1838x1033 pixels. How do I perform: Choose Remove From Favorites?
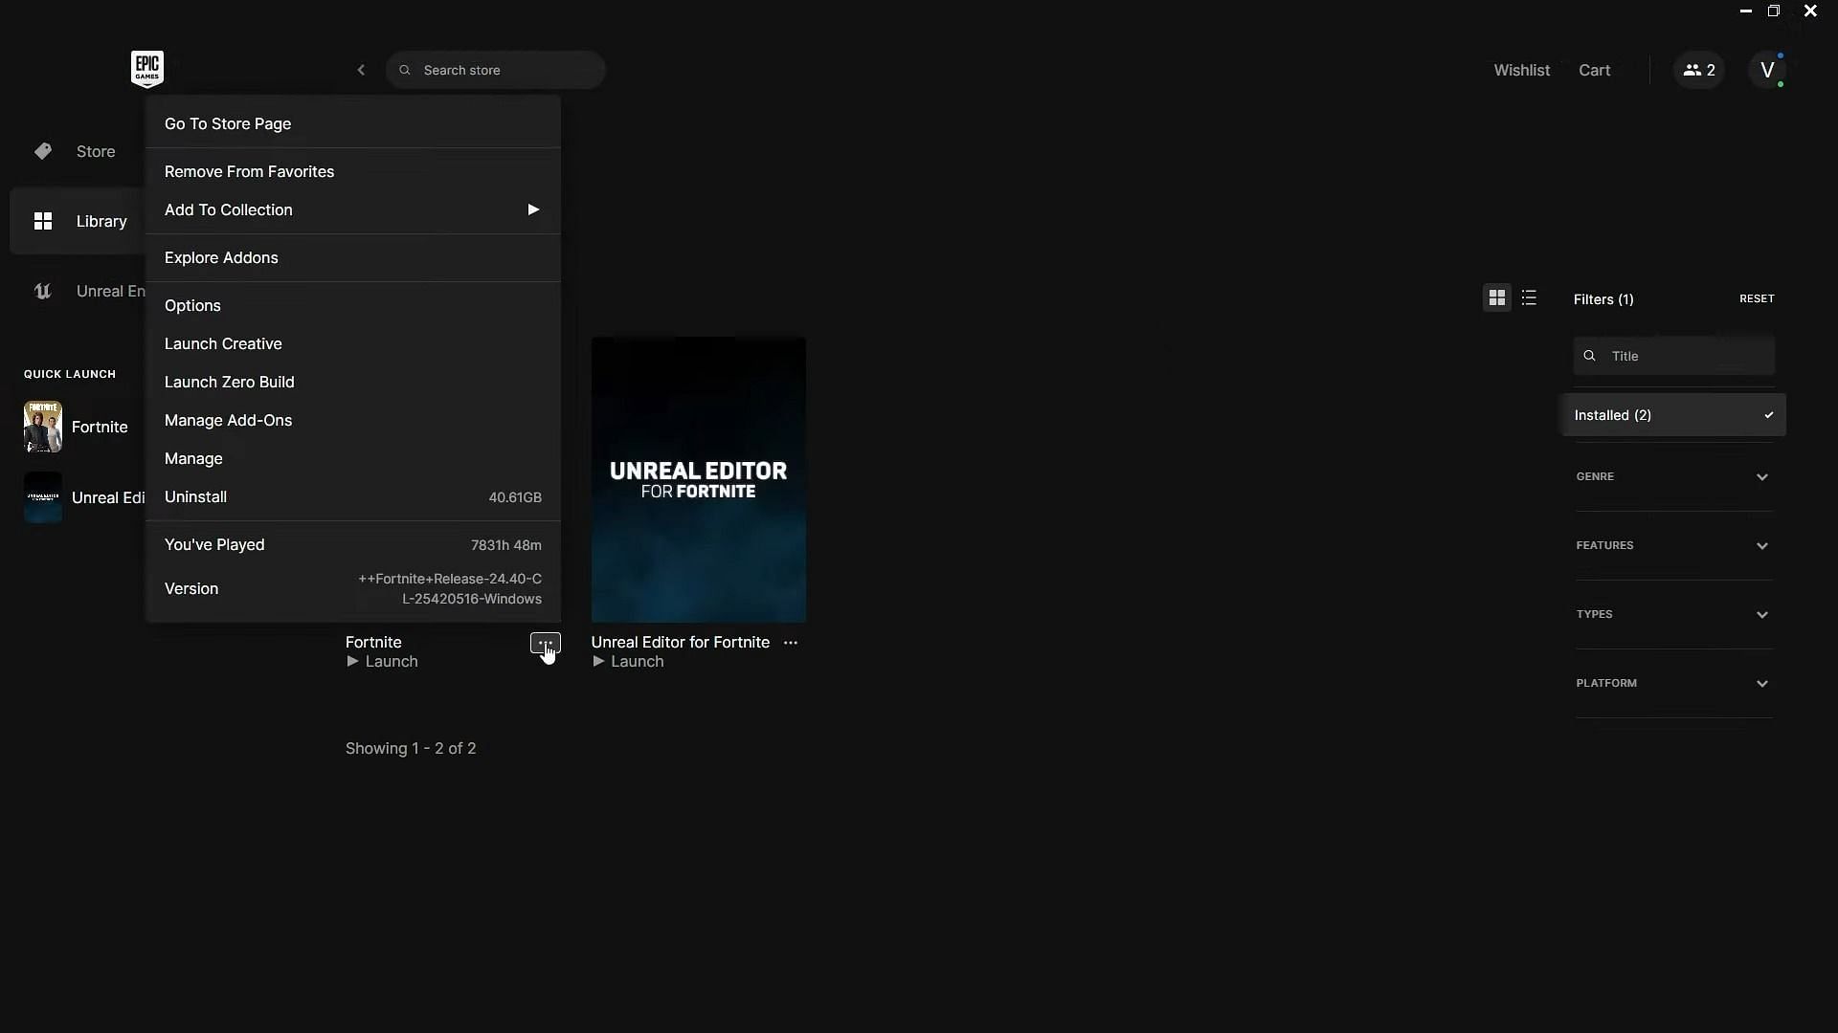353,171
